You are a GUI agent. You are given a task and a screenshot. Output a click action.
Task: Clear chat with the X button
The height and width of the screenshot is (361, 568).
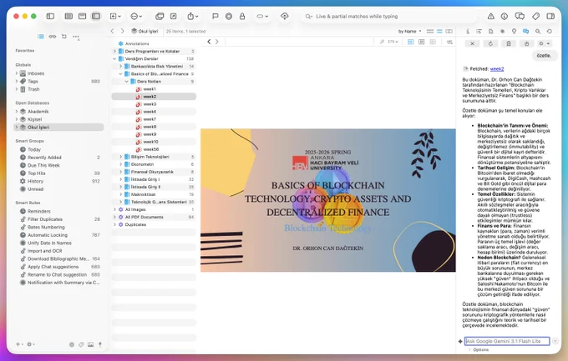tap(473, 43)
